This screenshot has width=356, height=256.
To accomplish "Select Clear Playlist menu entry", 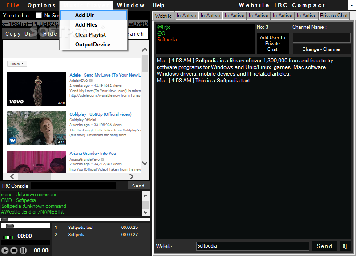I will 93,35.
